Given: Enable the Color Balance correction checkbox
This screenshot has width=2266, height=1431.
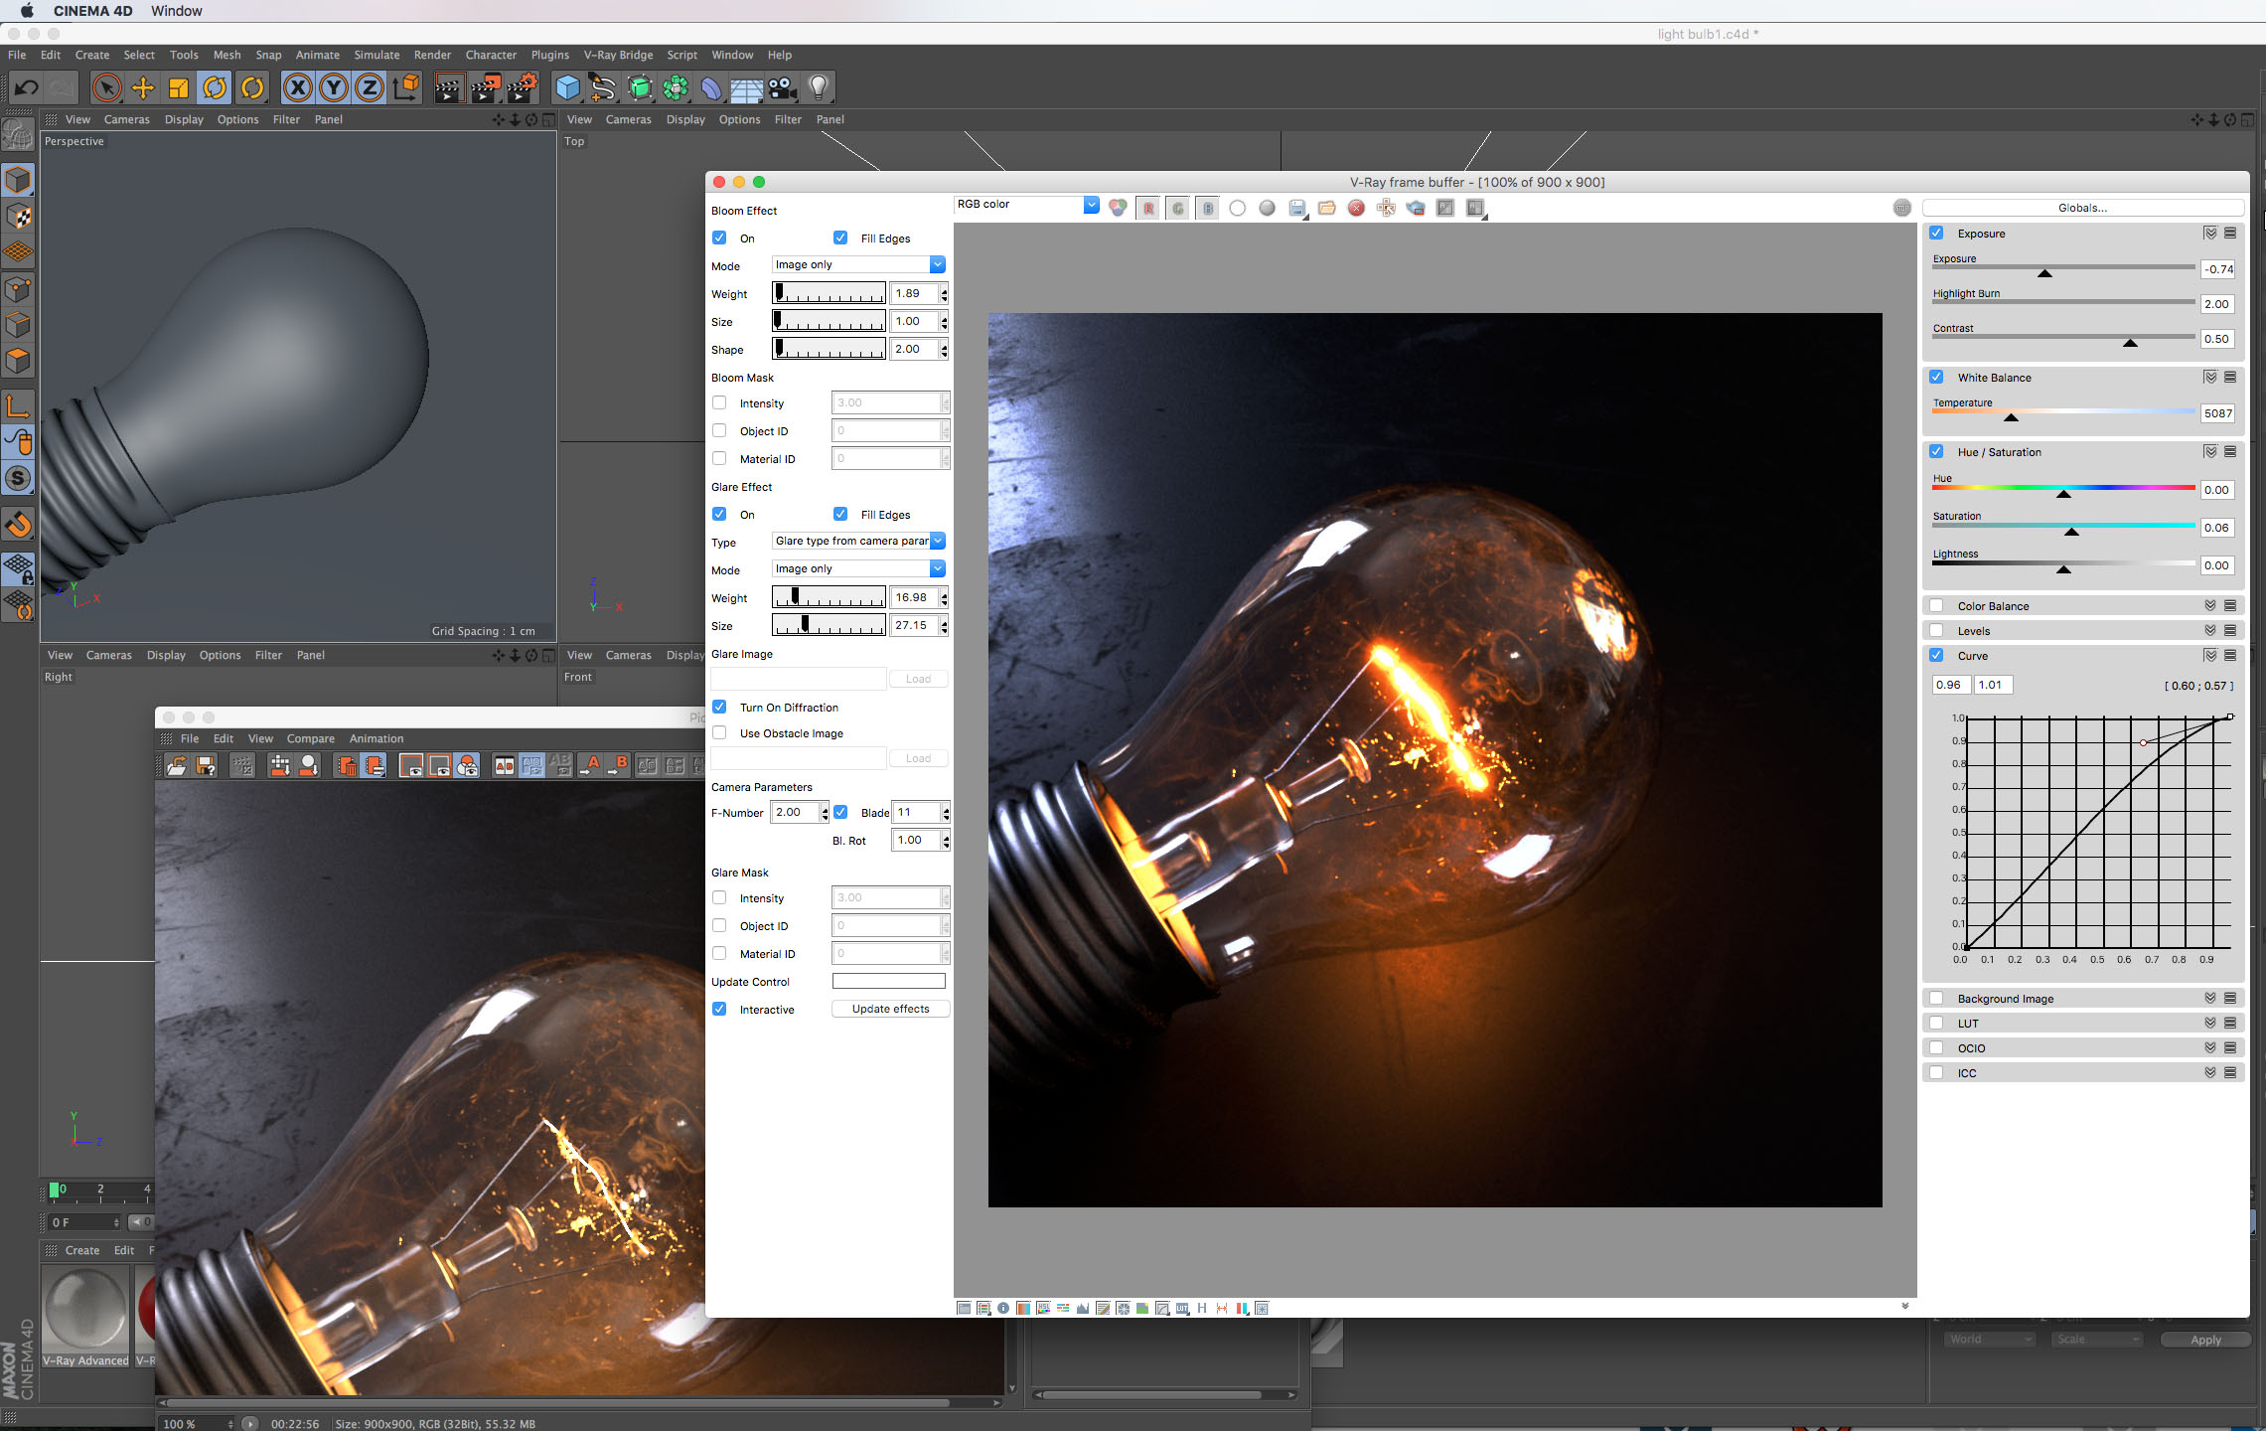Looking at the screenshot, I should pyautogui.click(x=1936, y=605).
